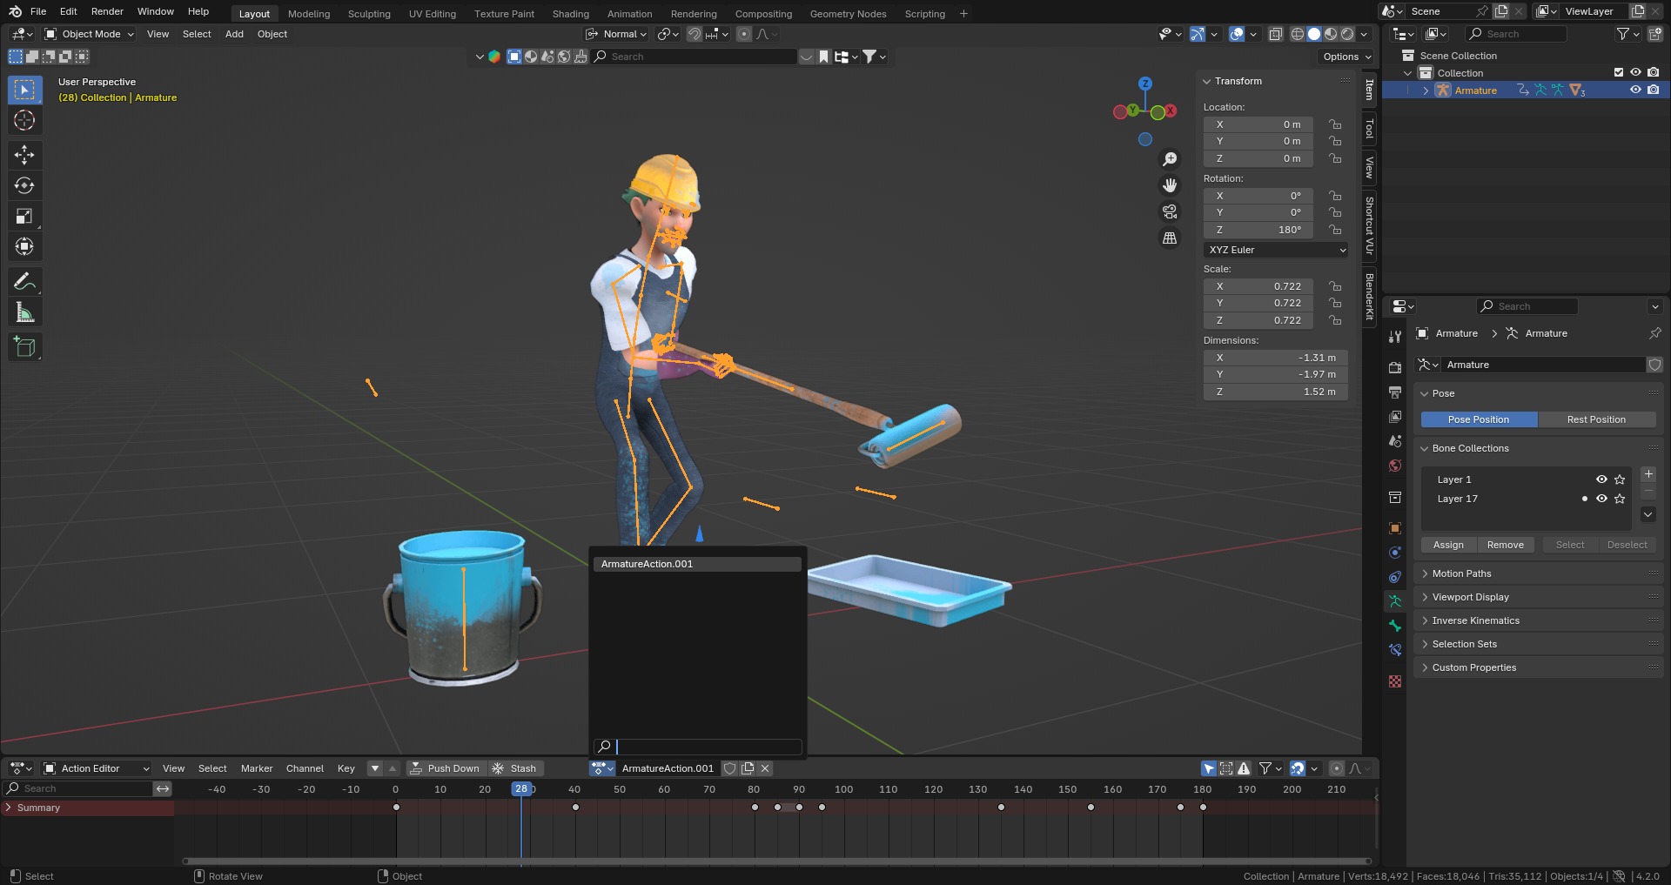
Task: Select the Move tool
Action: pos(24,155)
